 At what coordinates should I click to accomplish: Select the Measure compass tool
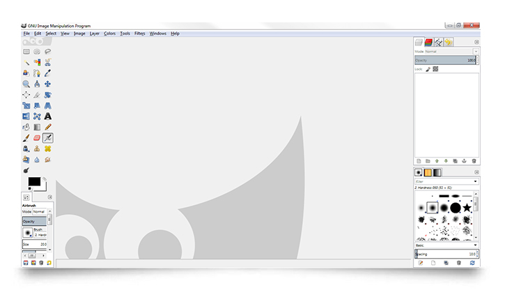click(x=37, y=84)
